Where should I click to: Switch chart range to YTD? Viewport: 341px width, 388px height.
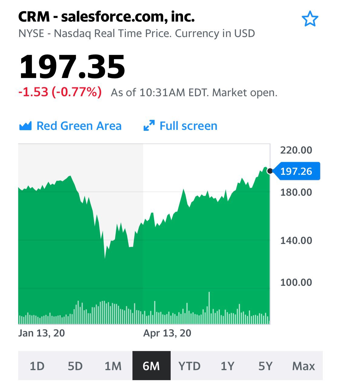click(189, 366)
